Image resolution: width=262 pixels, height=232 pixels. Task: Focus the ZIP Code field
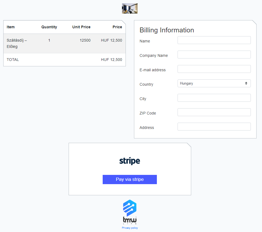[214, 112]
